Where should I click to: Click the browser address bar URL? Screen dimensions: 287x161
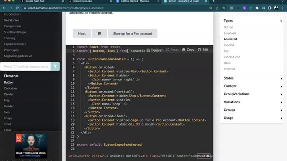tap(66, 8)
